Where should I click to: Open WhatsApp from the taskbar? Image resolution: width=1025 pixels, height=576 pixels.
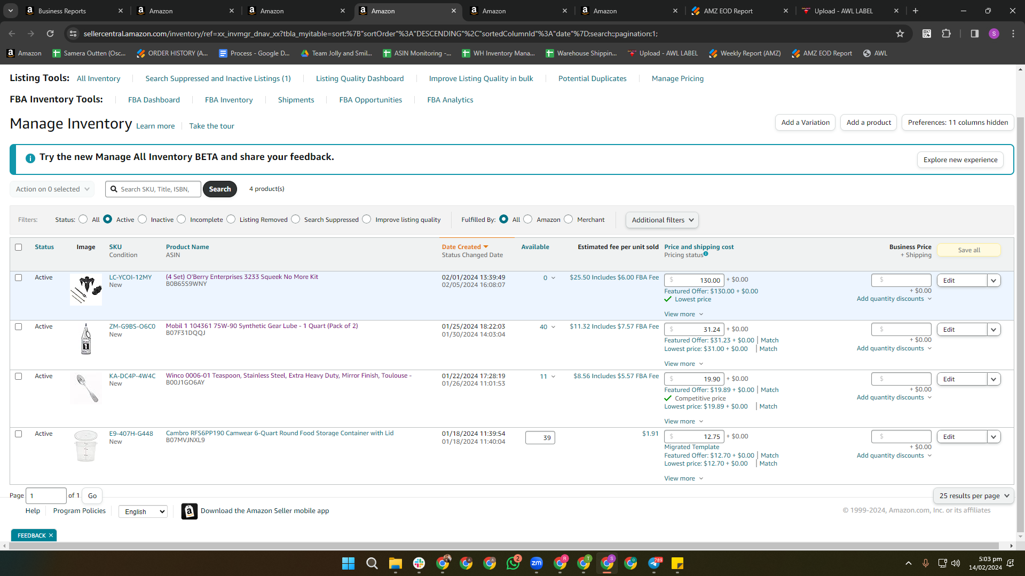513,563
